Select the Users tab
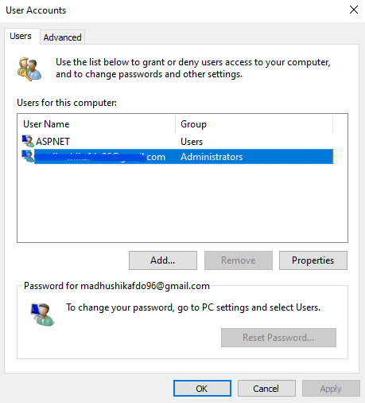 (x=21, y=36)
